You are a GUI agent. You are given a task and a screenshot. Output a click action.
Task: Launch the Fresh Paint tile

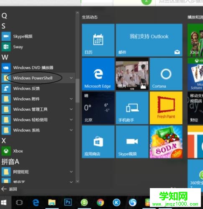166,108
